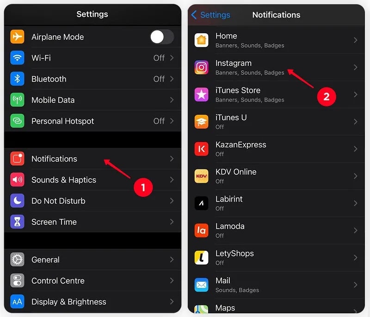Expand Wi-Fi settings via its chevron
The image size is (370, 317).
click(x=172, y=57)
